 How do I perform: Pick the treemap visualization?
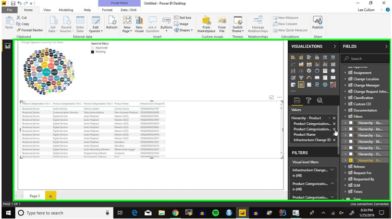point(325,71)
